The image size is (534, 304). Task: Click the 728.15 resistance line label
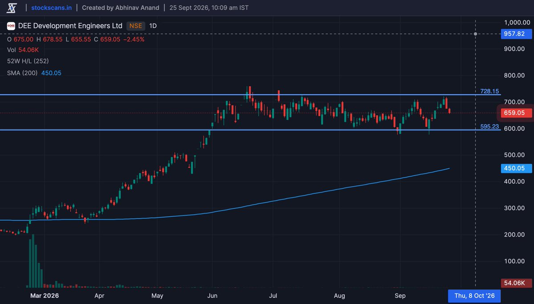pyautogui.click(x=489, y=91)
